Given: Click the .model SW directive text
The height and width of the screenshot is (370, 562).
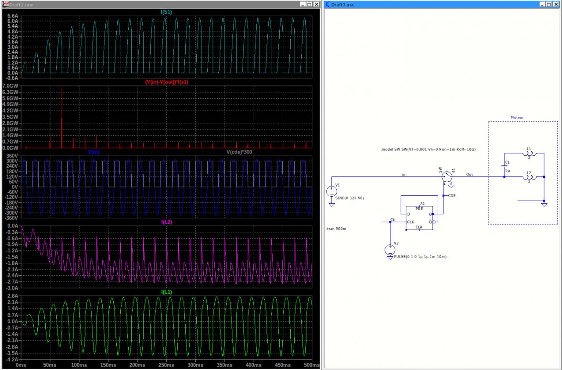Looking at the screenshot, I should click(428, 150).
